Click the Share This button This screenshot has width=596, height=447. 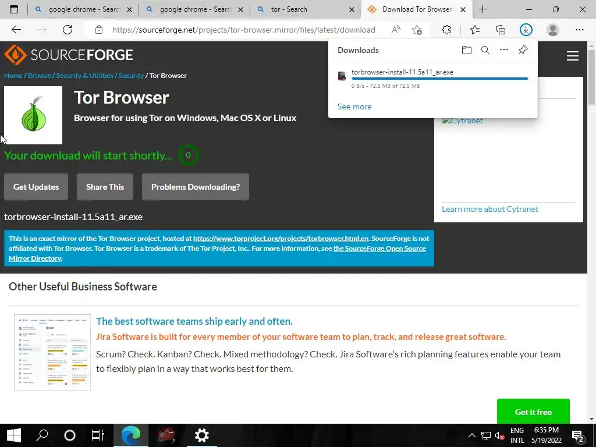point(105,187)
